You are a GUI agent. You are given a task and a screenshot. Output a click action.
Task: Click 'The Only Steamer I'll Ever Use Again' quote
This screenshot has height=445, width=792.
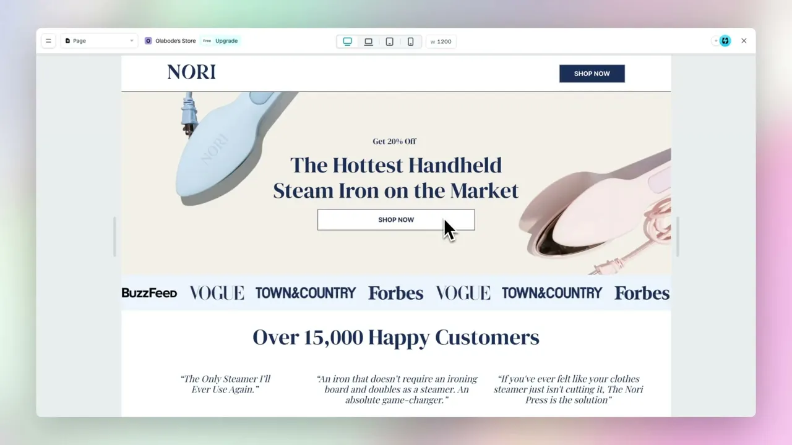coord(225,384)
